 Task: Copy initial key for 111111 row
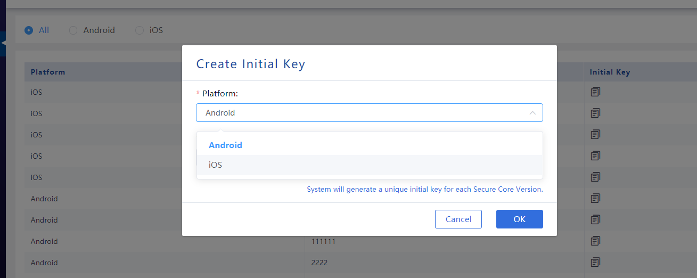[x=595, y=241]
